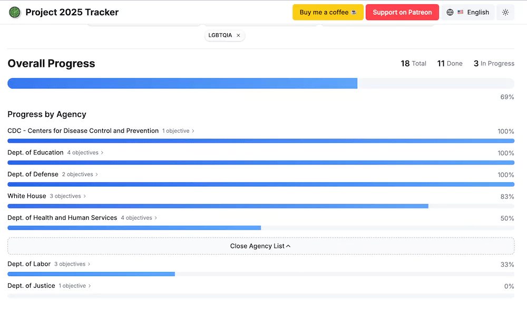Click the Project 2025 Tracker logo icon

15,12
